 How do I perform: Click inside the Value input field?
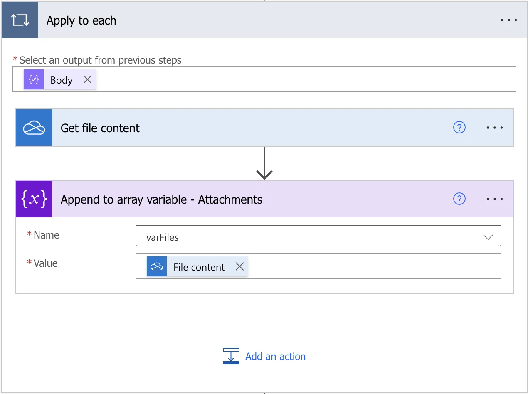coord(318,266)
